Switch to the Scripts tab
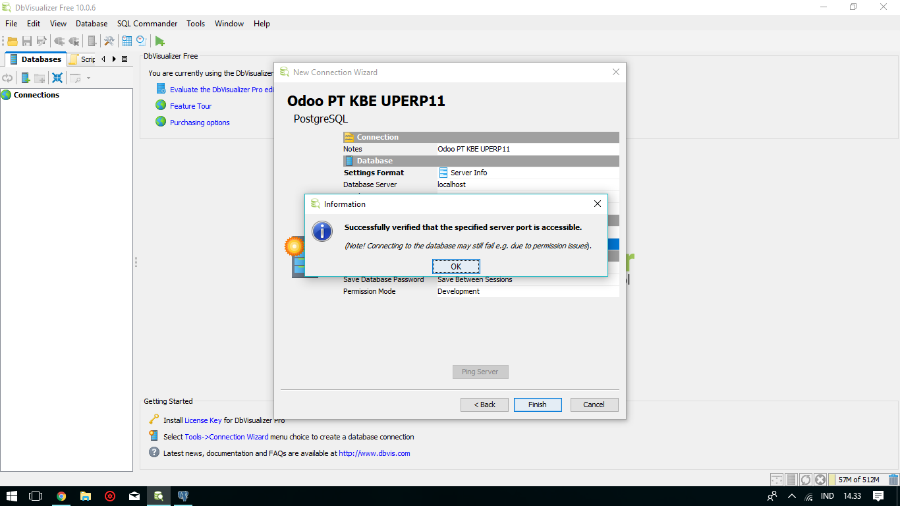The image size is (900, 506). [82, 59]
